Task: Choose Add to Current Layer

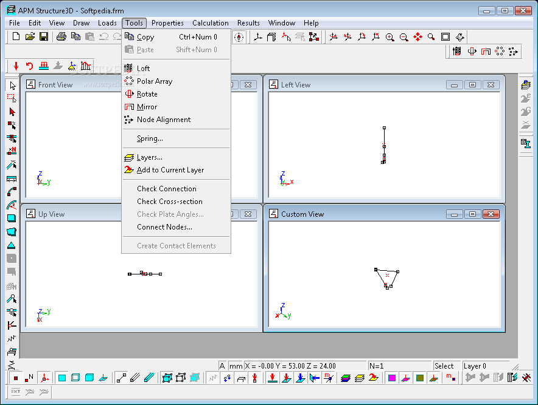Action: click(x=176, y=170)
